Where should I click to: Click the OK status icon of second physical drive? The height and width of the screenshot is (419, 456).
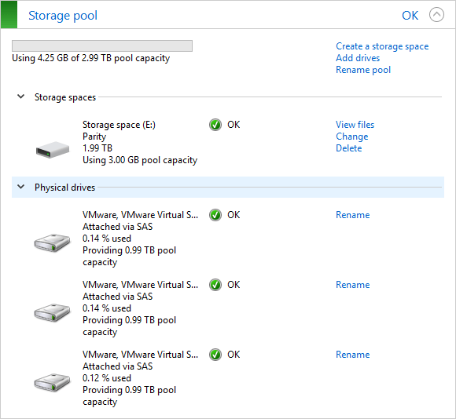pyautogui.click(x=215, y=285)
